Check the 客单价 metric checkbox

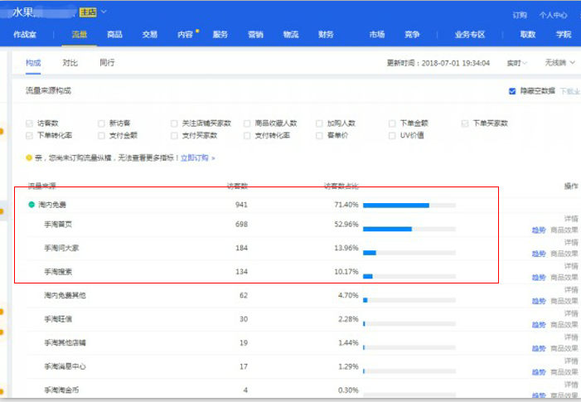(320, 135)
